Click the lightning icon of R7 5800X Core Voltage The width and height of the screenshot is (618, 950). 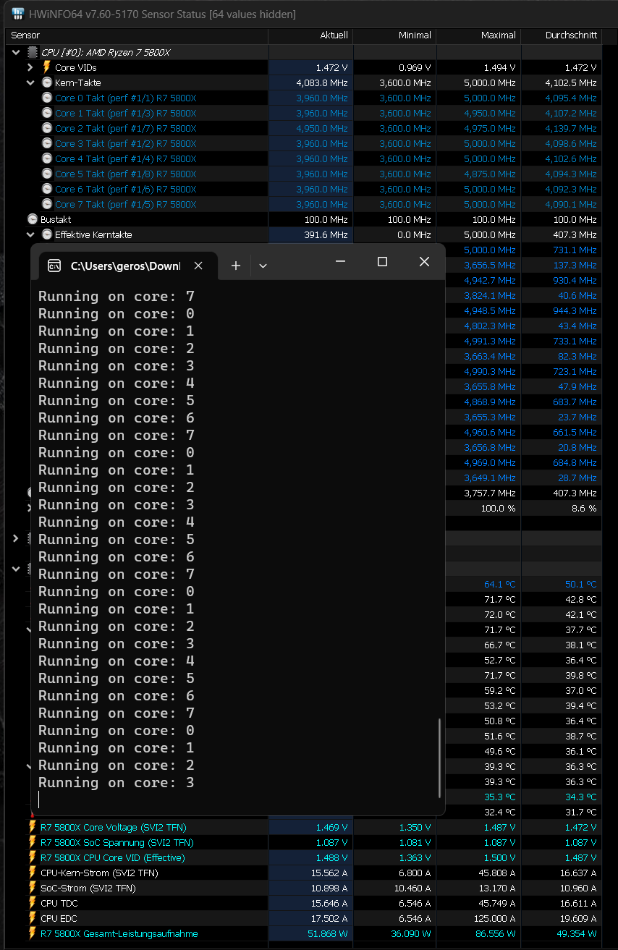(x=33, y=827)
